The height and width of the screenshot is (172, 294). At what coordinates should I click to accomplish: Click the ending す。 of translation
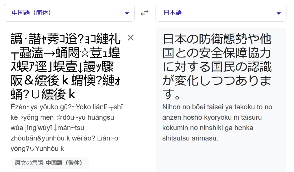click(171, 94)
